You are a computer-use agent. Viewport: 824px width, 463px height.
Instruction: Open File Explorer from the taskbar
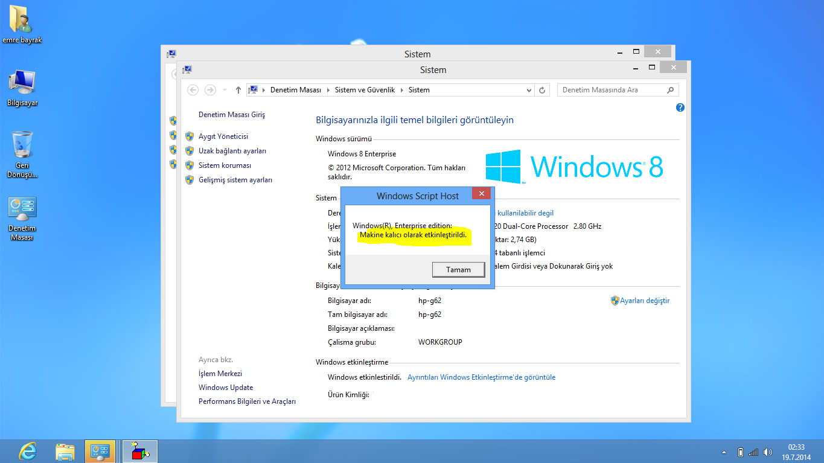(x=65, y=451)
